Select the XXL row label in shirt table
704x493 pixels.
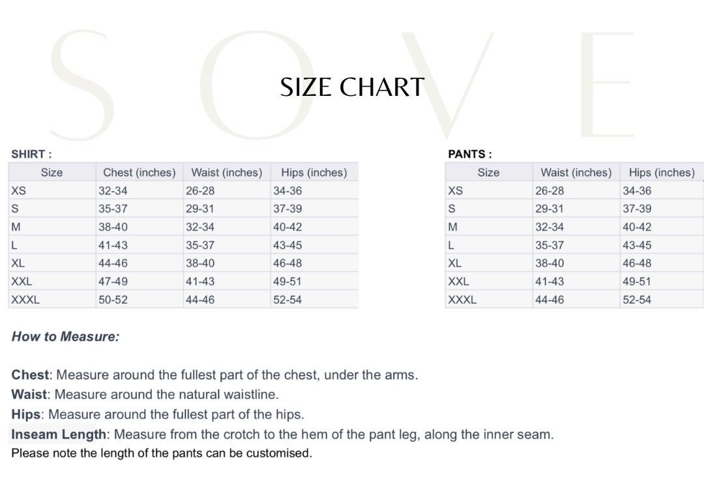point(22,282)
